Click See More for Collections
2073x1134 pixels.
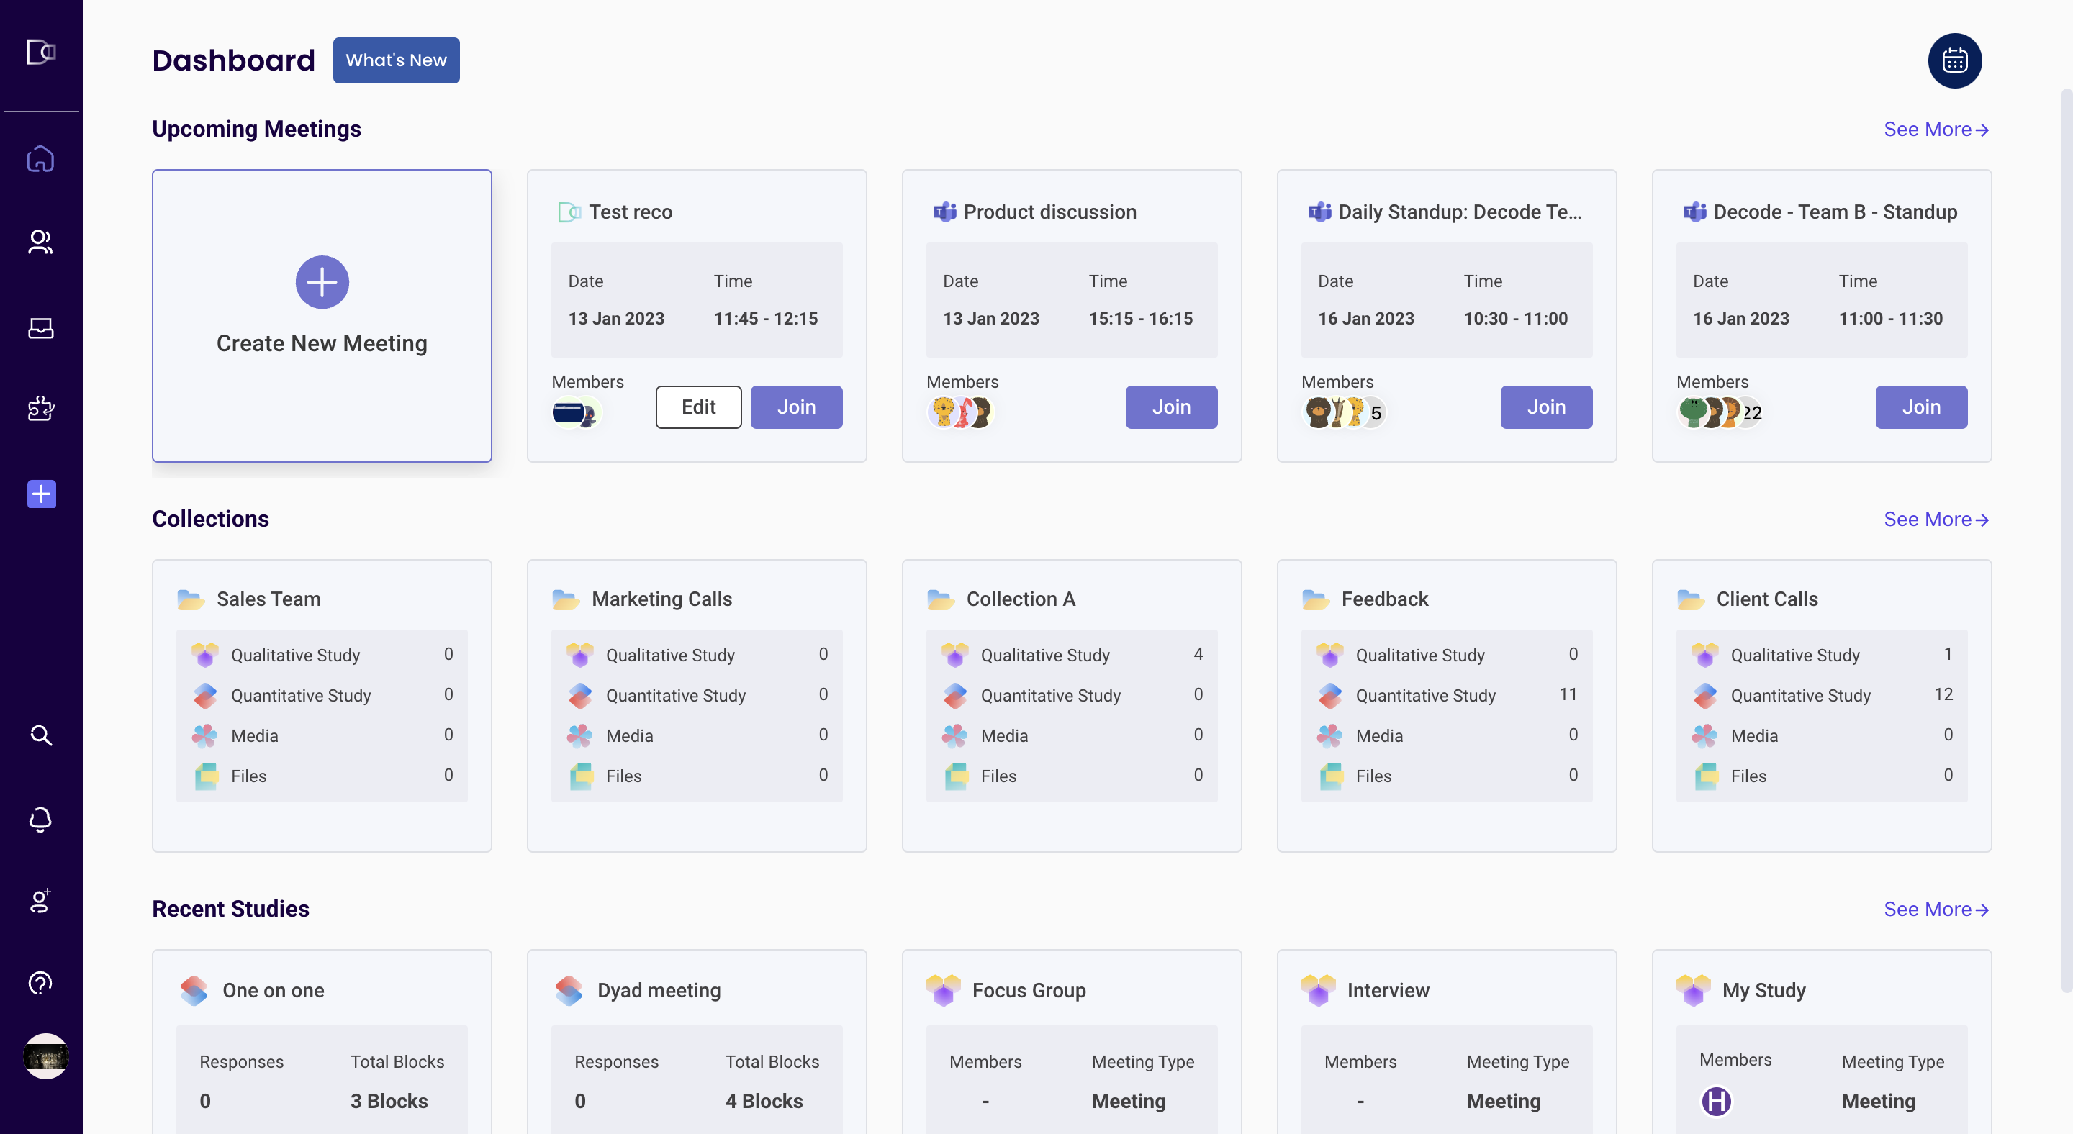point(1936,520)
